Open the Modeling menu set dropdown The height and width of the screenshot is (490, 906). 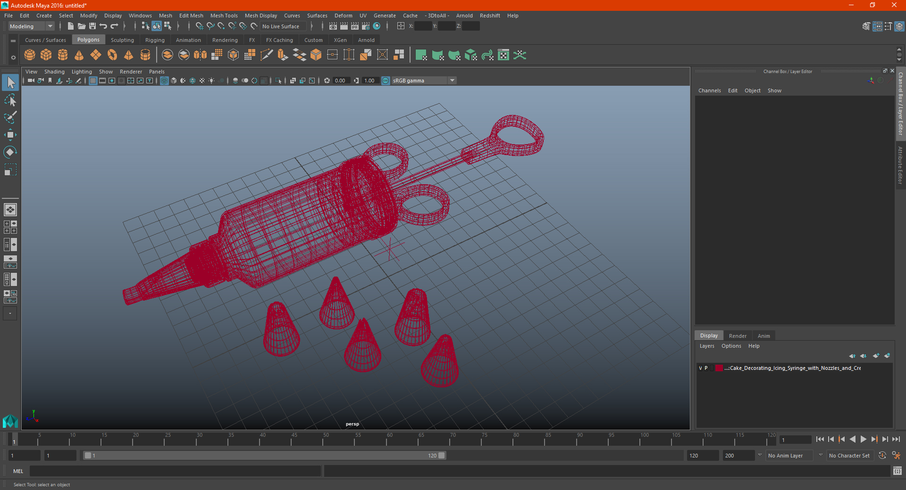coord(32,26)
